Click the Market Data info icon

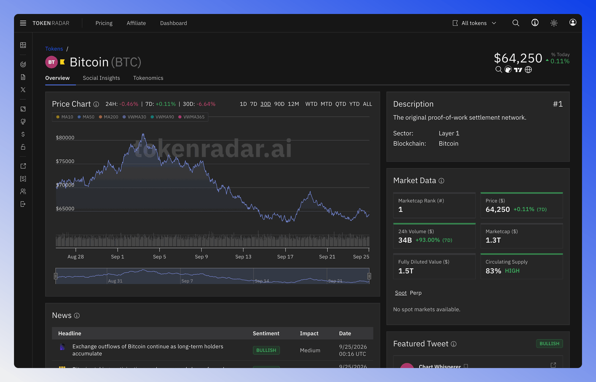pos(441,181)
